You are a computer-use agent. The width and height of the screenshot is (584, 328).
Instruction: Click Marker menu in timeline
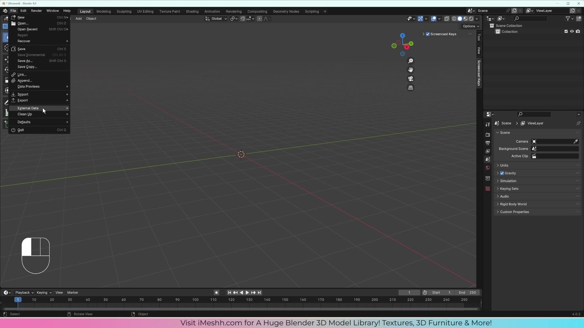click(x=72, y=293)
